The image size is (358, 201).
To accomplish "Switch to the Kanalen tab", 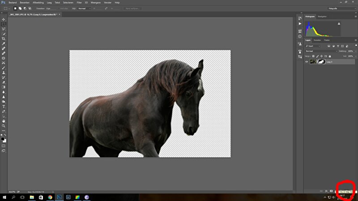I will [317, 40].
